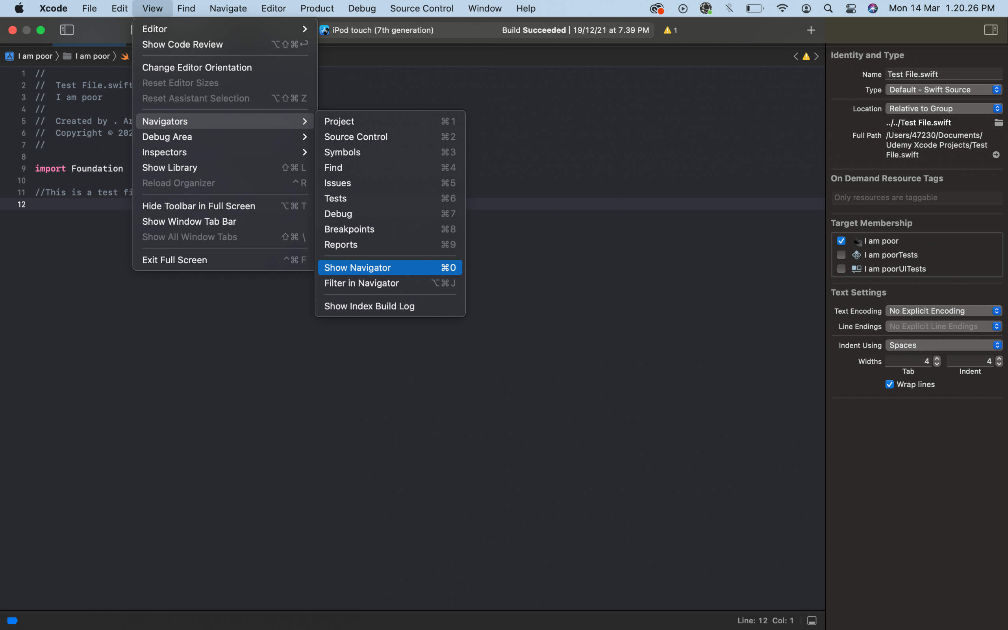Choose Hide Toolbar in Full Screen

click(x=224, y=206)
